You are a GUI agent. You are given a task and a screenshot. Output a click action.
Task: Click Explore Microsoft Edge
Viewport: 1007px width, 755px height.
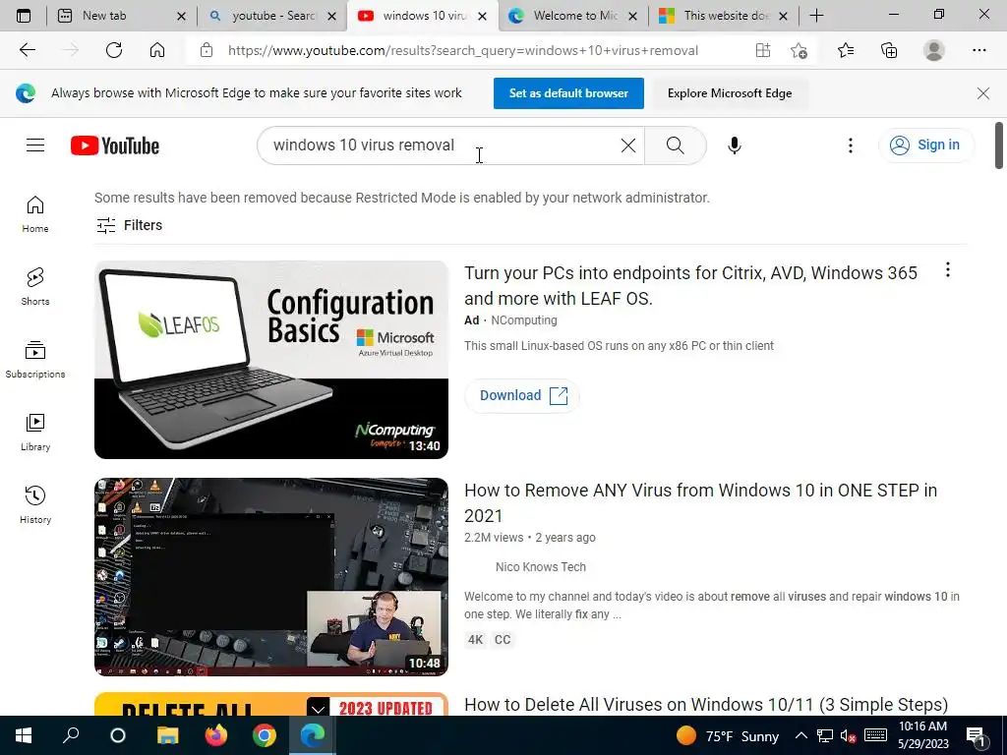[x=730, y=93]
